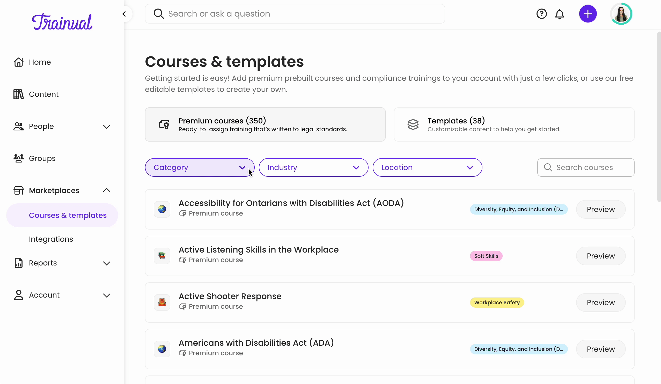Click the globe icon for the ADA course
661x384 pixels.
tap(162, 349)
